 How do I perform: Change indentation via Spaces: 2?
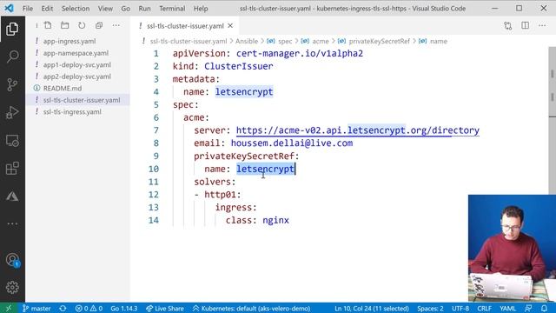[x=430, y=309]
